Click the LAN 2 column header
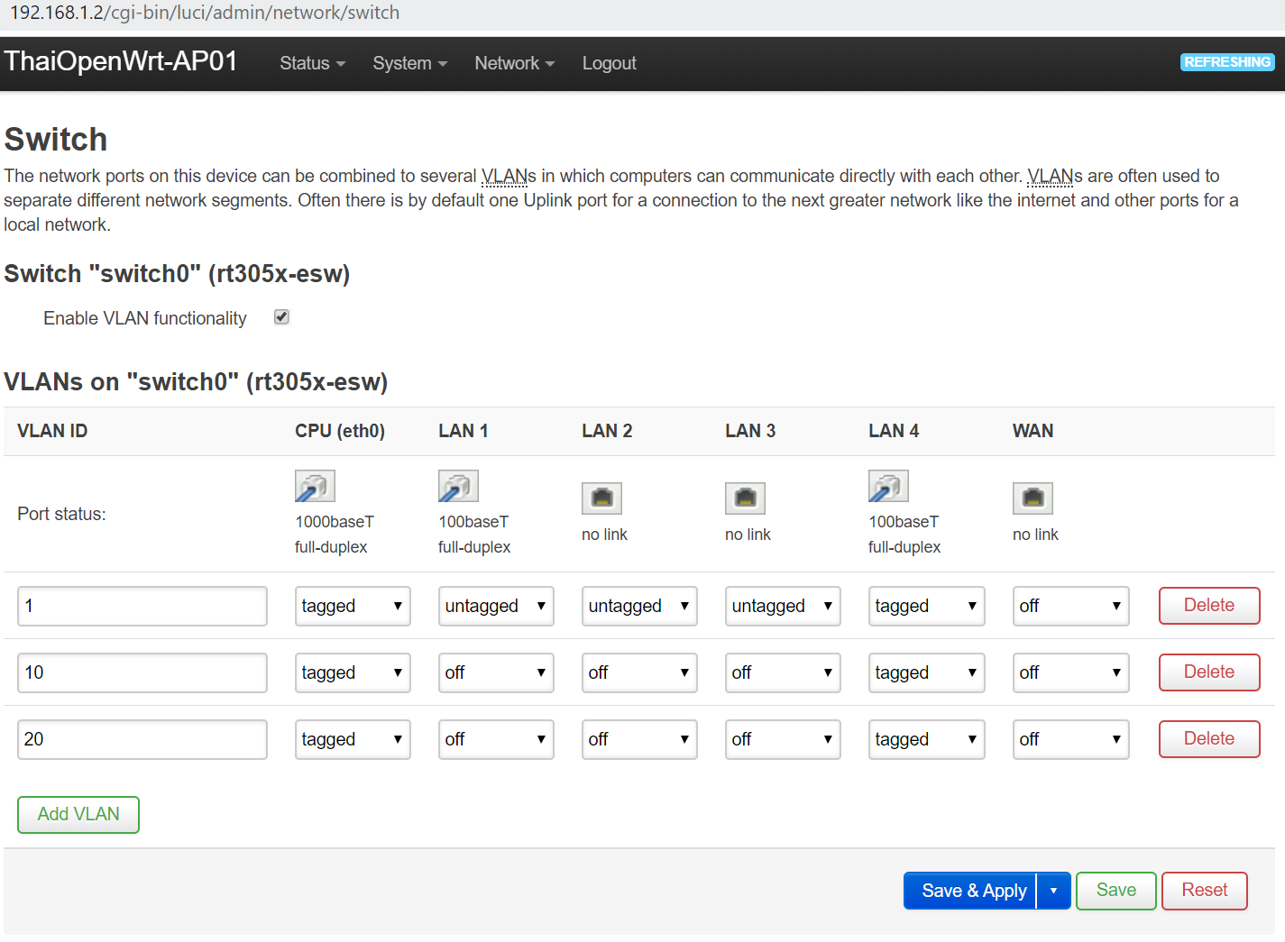1285x942 pixels. pos(607,431)
